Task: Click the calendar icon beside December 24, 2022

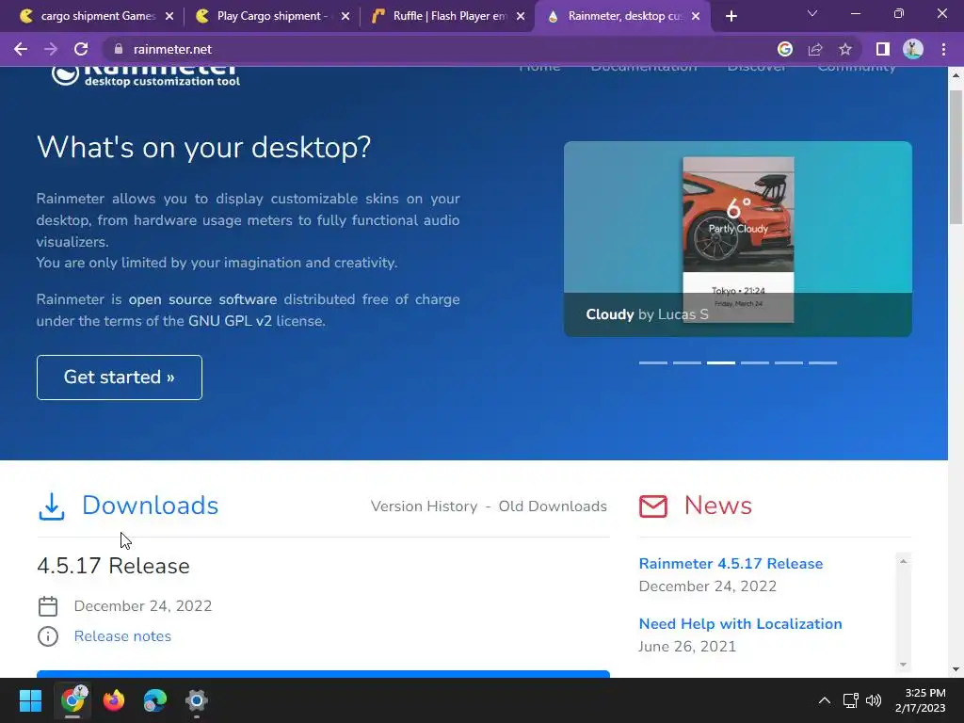Action: point(48,606)
